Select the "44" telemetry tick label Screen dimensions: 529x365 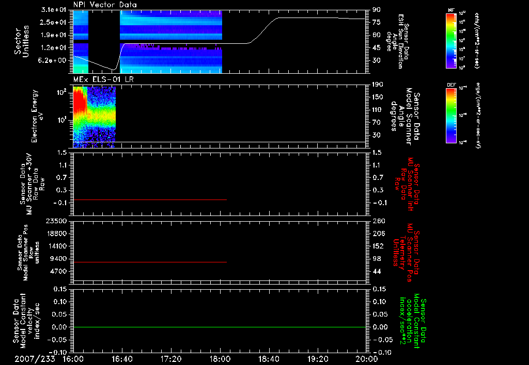tap(377, 271)
